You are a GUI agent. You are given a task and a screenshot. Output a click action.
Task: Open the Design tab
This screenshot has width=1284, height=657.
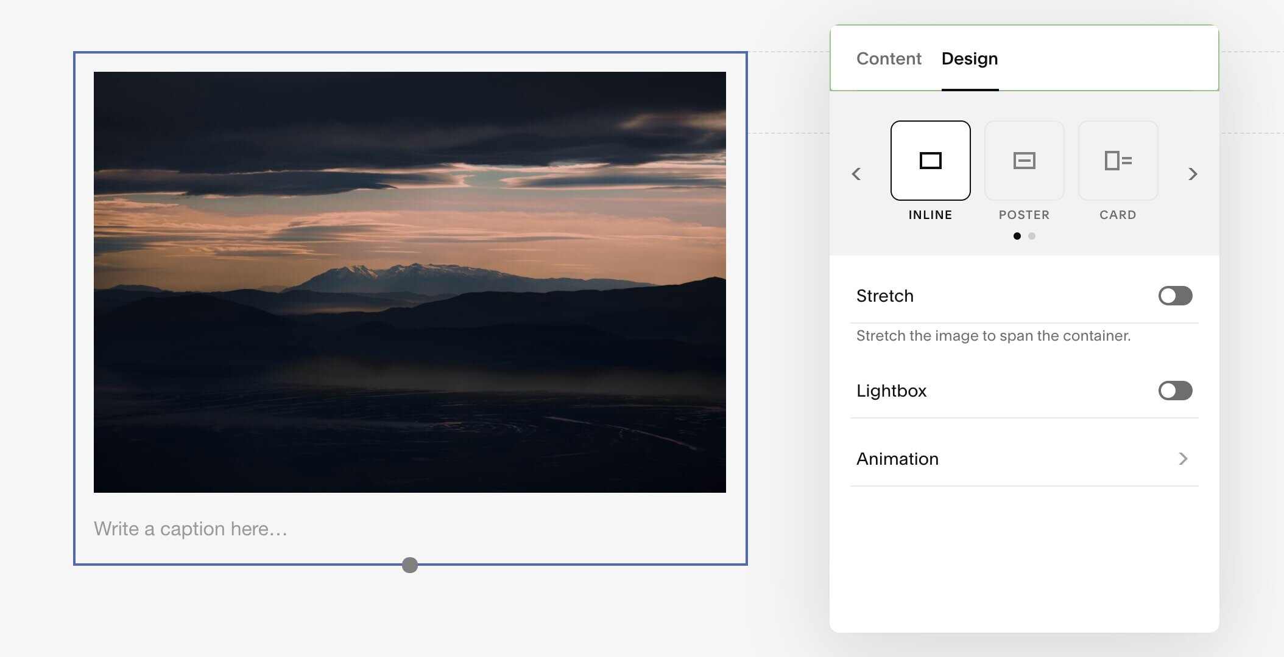tap(970, 58)
